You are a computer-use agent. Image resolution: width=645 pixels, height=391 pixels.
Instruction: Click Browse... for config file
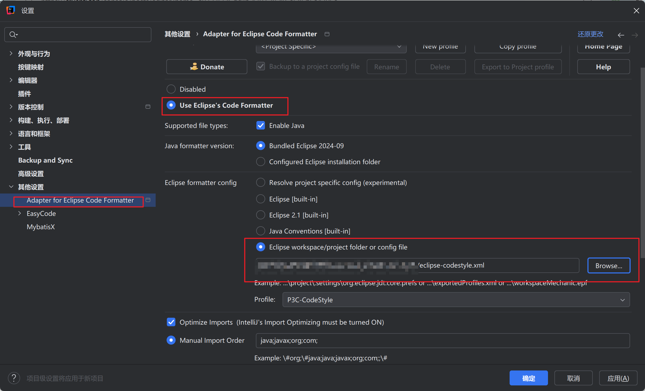(609, 265)
